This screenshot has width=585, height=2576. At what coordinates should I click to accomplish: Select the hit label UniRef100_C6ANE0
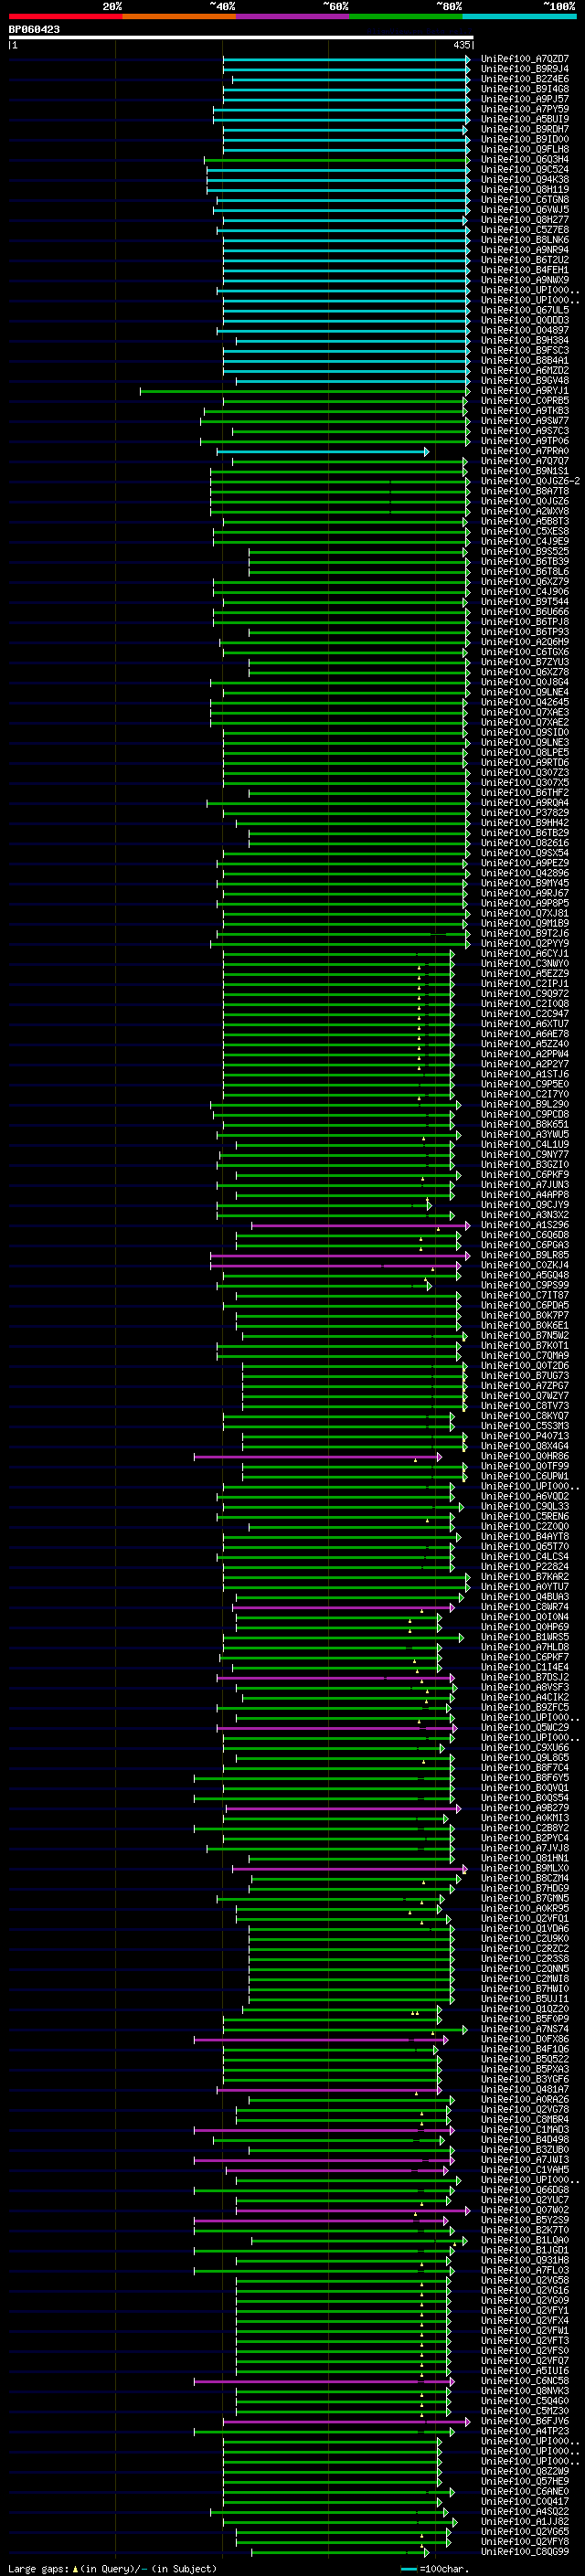(524, 2492)
